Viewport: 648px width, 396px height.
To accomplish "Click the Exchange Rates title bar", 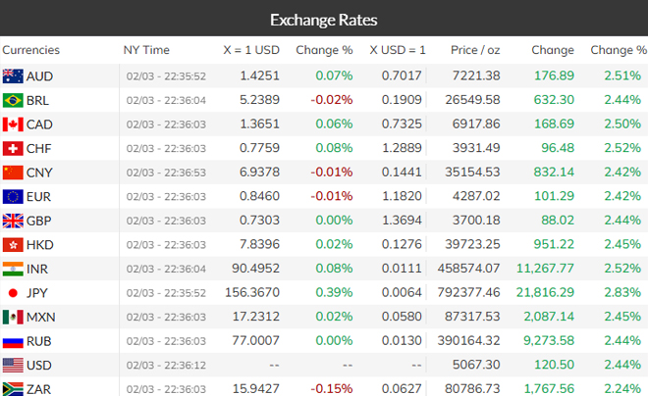I will [324, 20].
